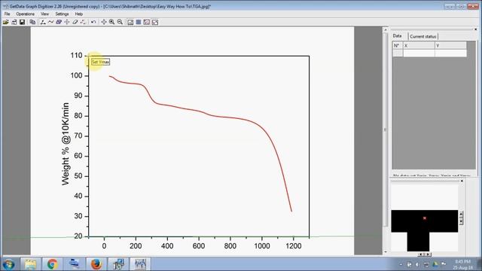Click the empty Y cell in first row

(x=450, y=53)
